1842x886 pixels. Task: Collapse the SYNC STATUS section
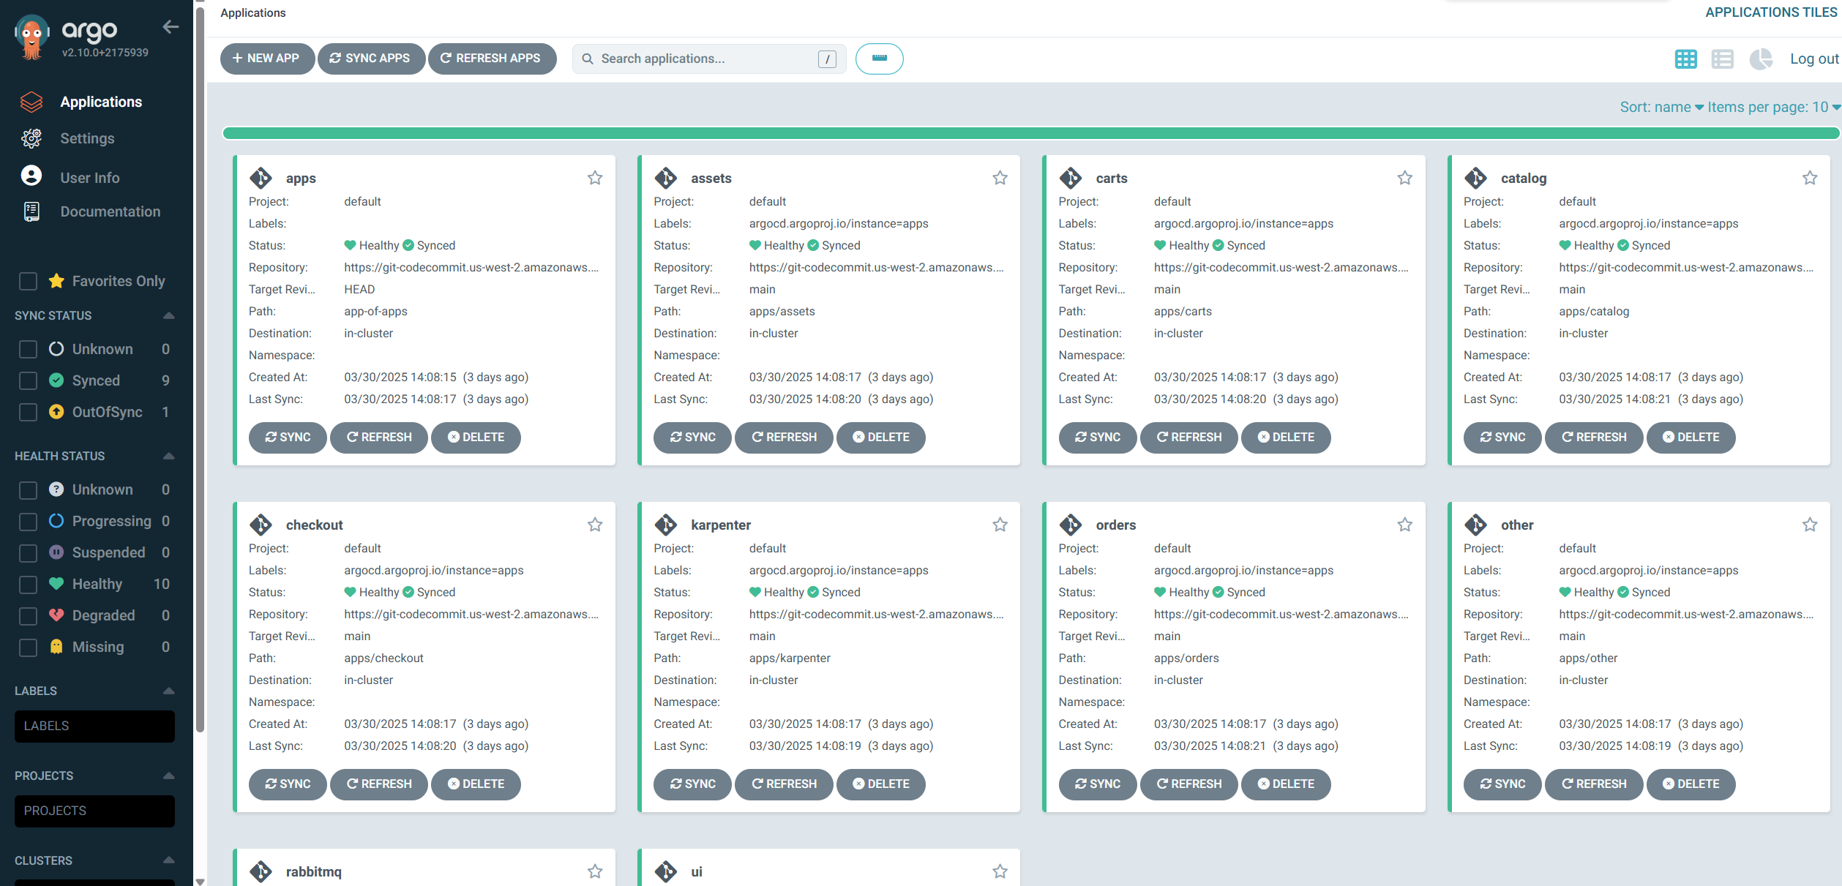[x=169, y=315]
